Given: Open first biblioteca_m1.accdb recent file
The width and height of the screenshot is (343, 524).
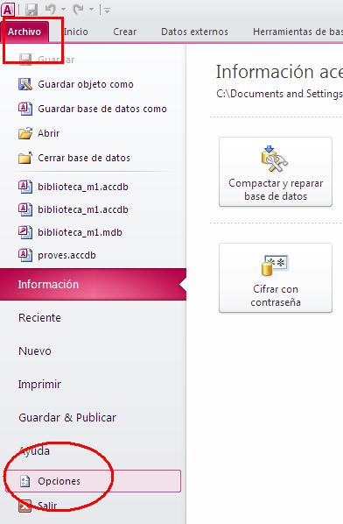Looking at the screenshot, I should tap(83, 187).
